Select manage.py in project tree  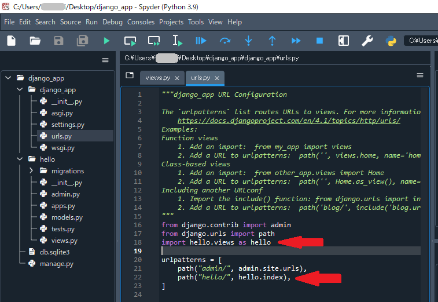[57, 264]
